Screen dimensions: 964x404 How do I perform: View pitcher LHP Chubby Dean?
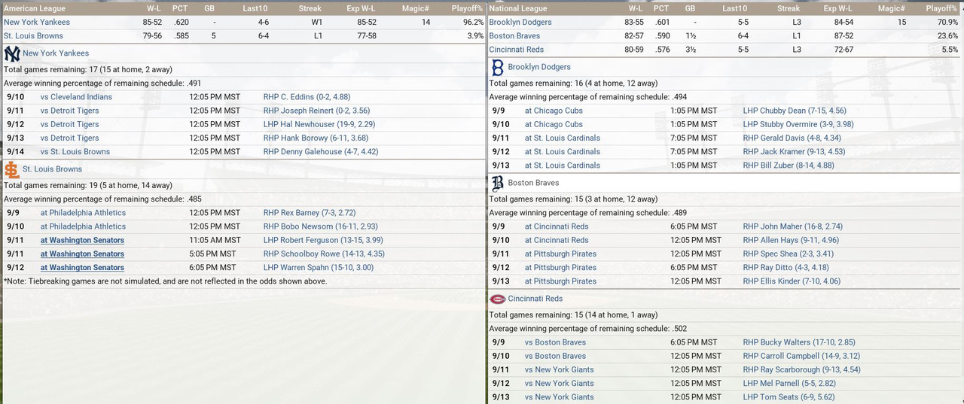795,111
